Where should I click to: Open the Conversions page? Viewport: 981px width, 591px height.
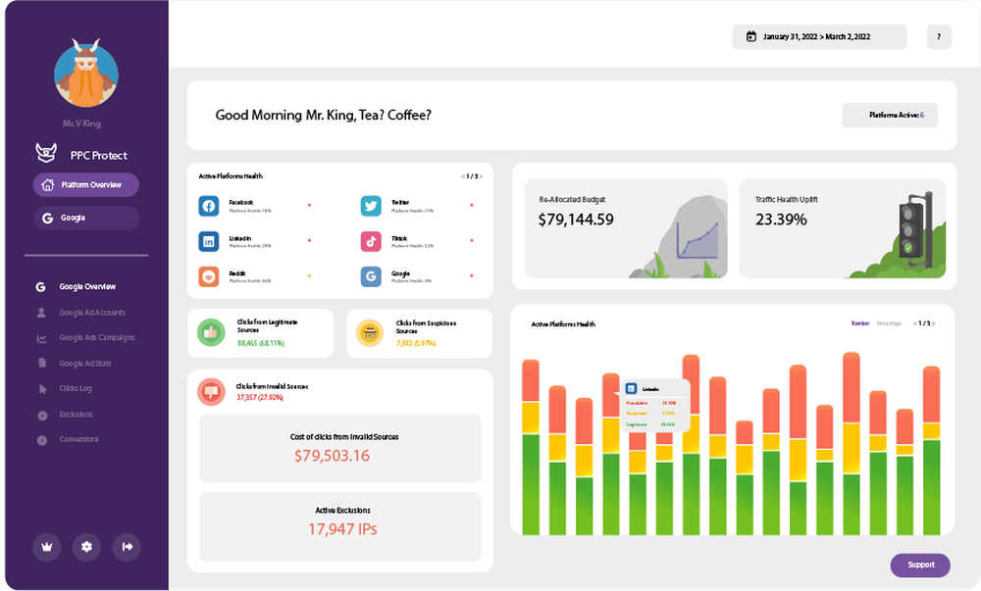[78, 439]
